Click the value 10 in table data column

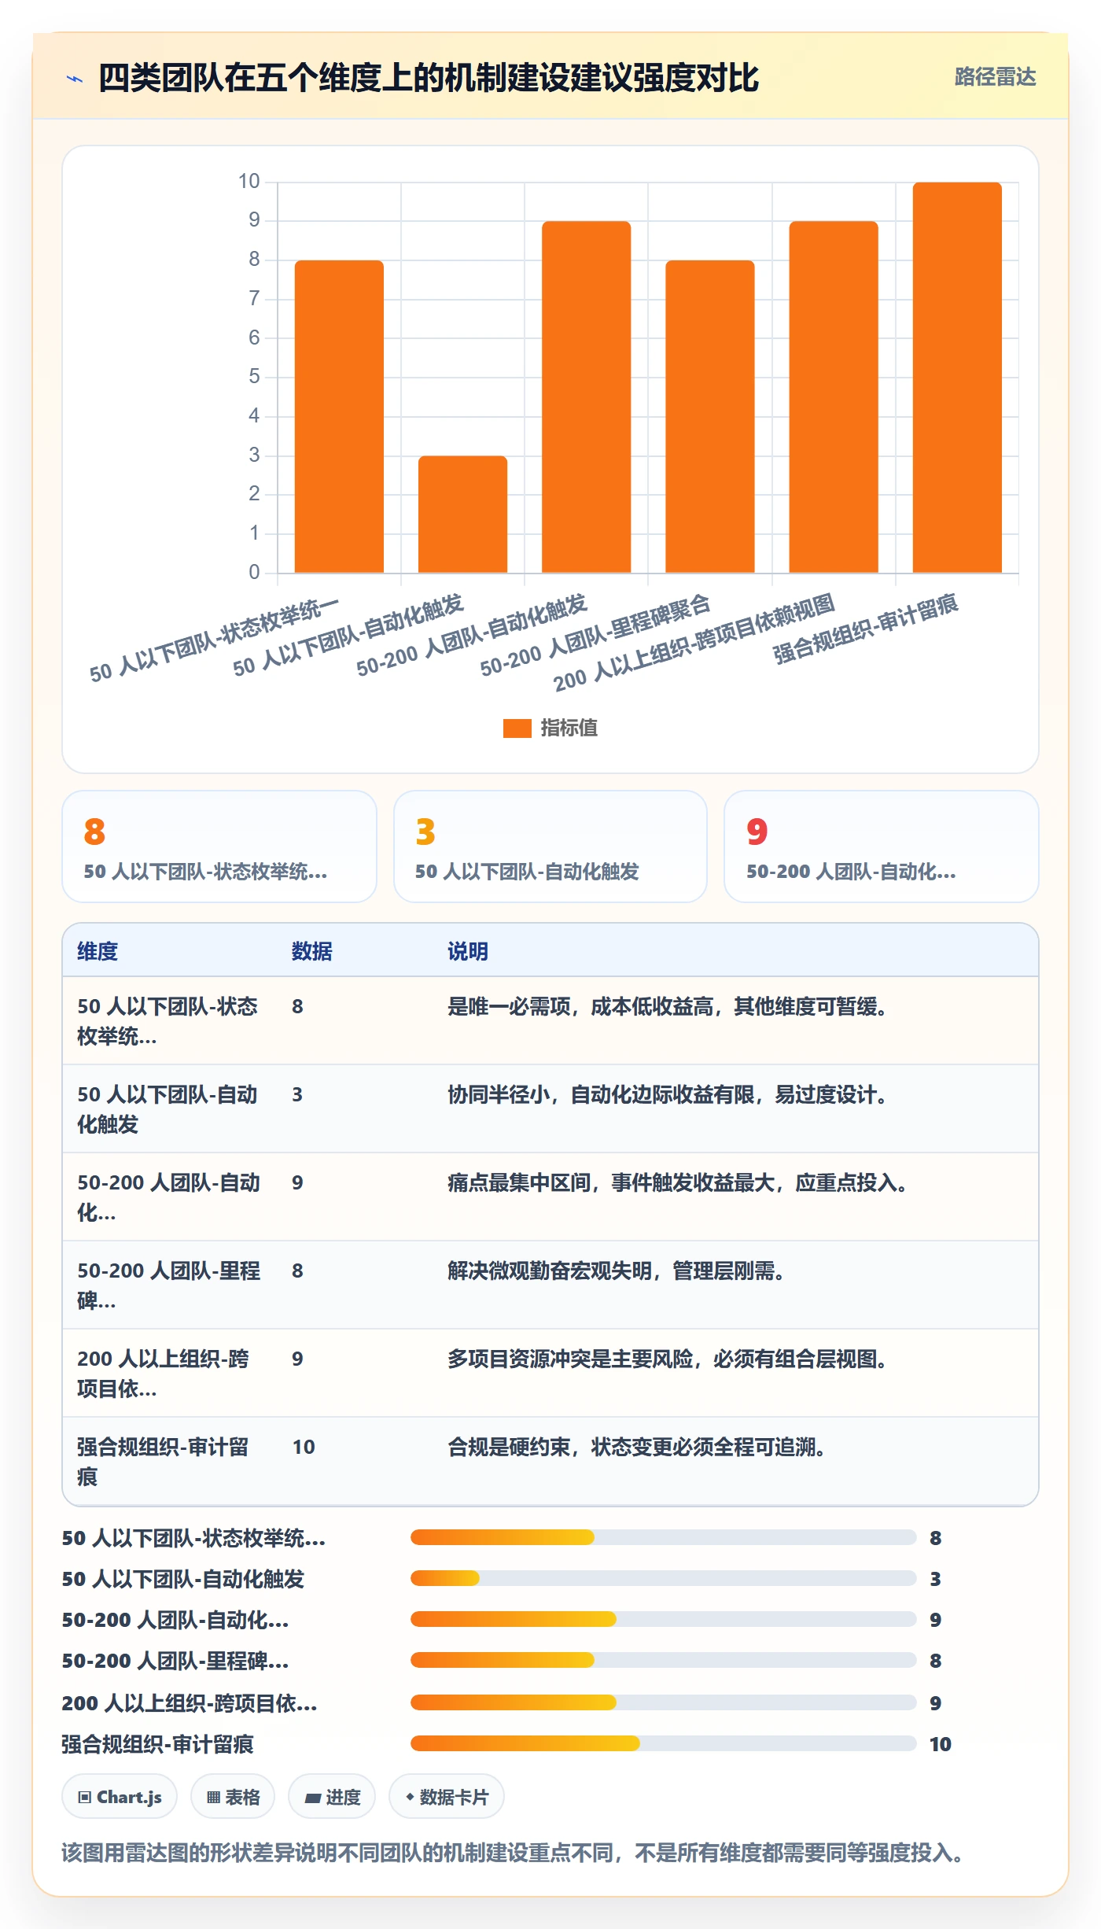[304, 1447]
